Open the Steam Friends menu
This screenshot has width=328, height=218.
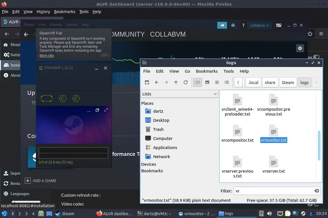(x=56, y=25)
